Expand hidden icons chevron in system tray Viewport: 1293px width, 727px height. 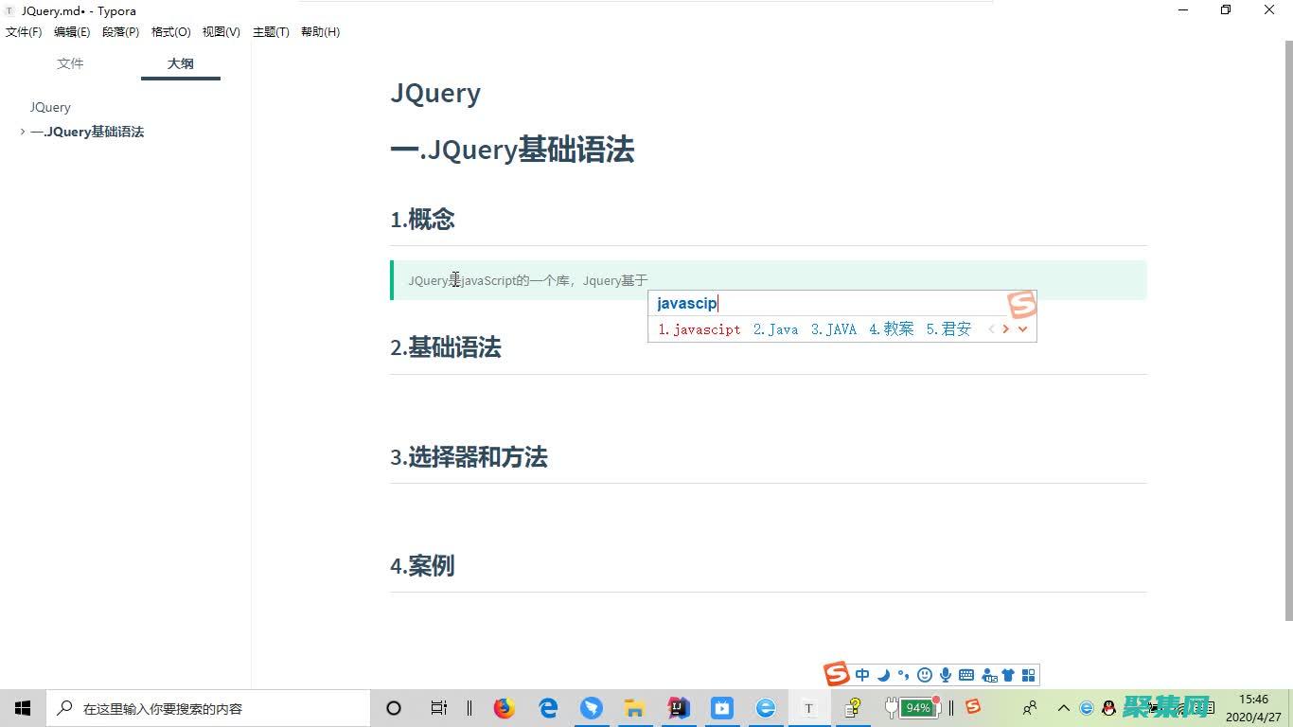pos(1064,707)
